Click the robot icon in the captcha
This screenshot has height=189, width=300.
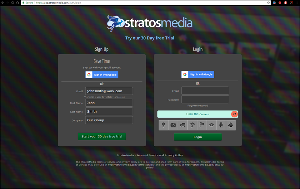pos(221,125)
